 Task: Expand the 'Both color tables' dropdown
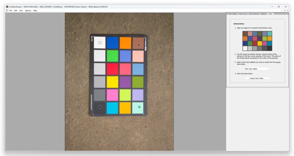[257, 69]
